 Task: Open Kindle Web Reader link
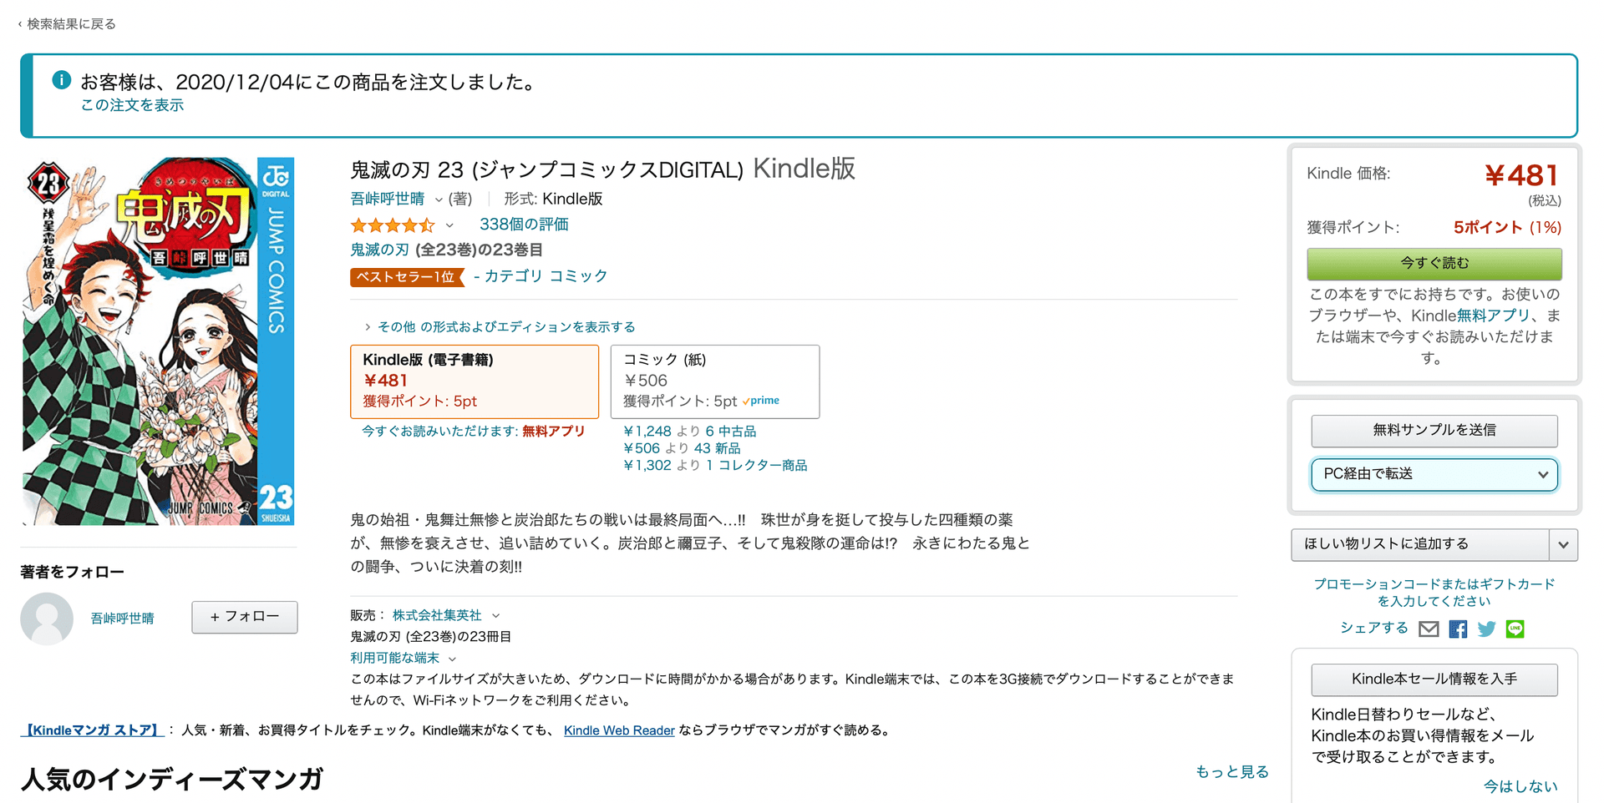tap(619, 730)
